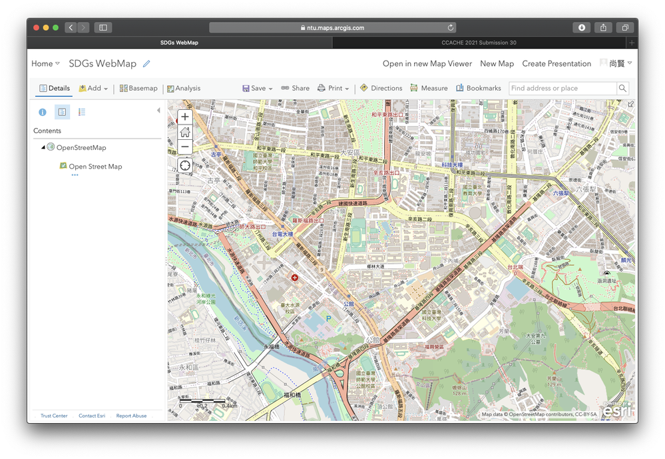
Task: Edit the SDGs WebMap title pencil
Action: (146, 64)
